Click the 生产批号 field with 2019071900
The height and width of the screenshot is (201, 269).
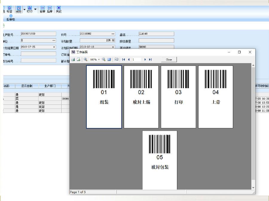pyautogui.click(x=39, y=34)
